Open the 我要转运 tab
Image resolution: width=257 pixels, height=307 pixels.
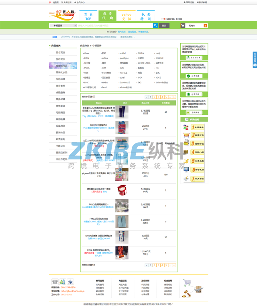tap(146, 16)
